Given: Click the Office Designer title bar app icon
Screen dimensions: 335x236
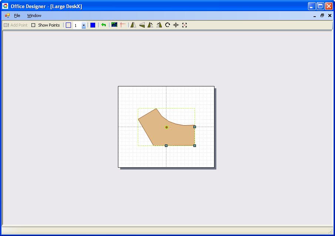Looking at the screenshot, I should point(5,6).
